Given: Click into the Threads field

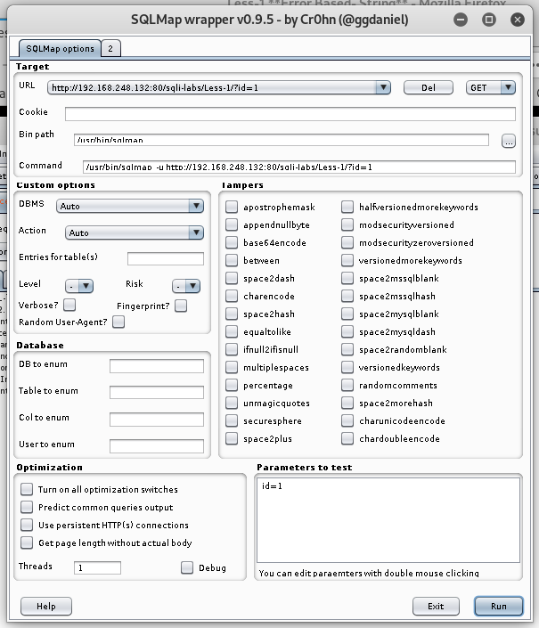Looking at the screenshot, I should 97,567.
